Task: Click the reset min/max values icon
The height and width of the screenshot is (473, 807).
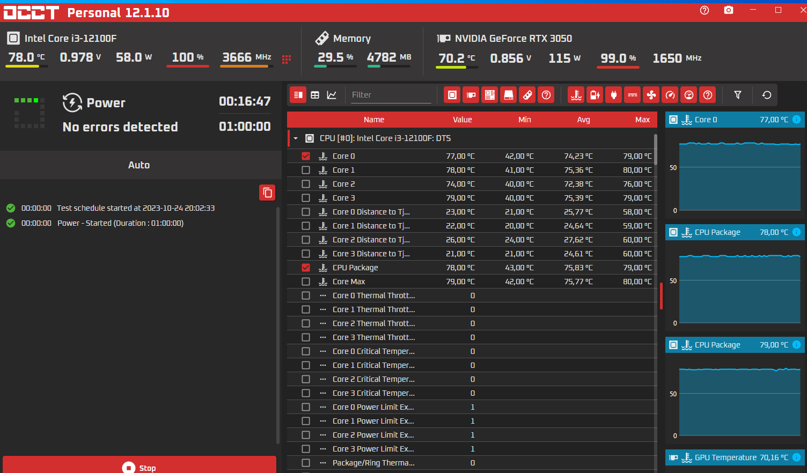Action: 767,95
